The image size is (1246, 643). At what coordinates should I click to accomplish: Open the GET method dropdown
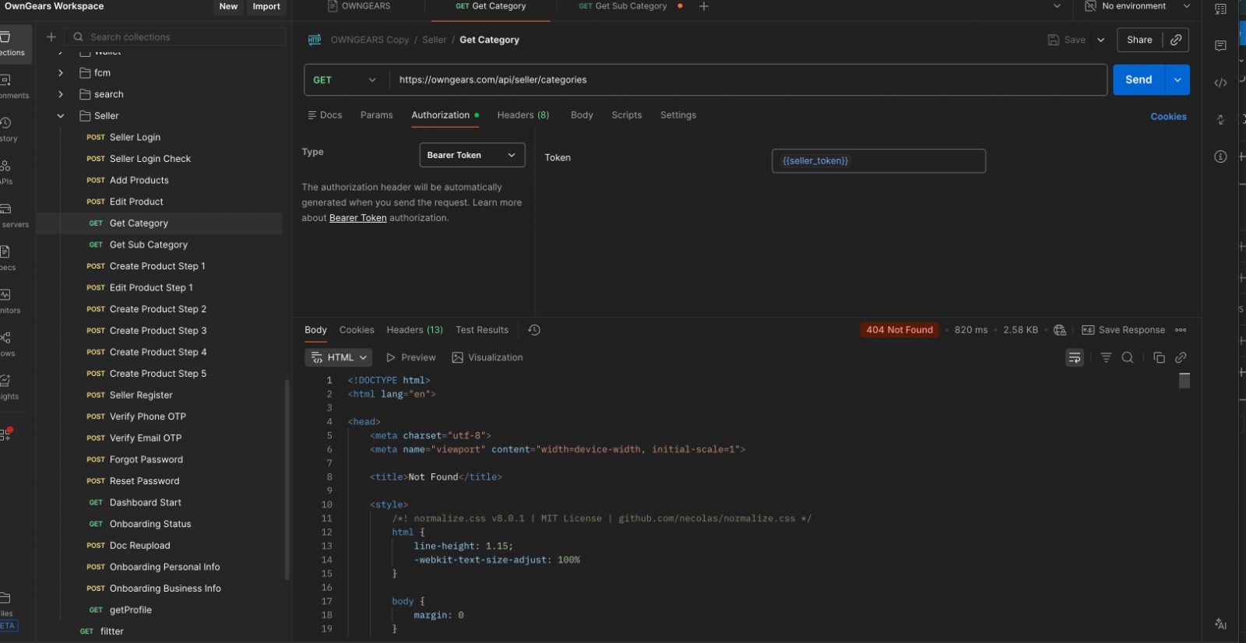click(344, 80)
